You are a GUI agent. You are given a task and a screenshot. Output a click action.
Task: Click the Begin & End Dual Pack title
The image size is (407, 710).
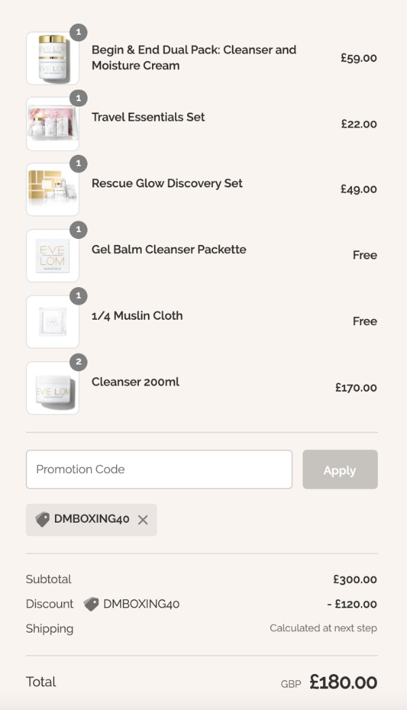click(193, 58)
